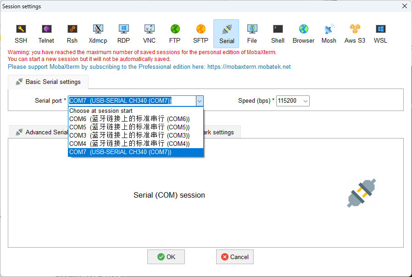
Task: Open the Basic Serial settings tab
Action: point(48,82)
